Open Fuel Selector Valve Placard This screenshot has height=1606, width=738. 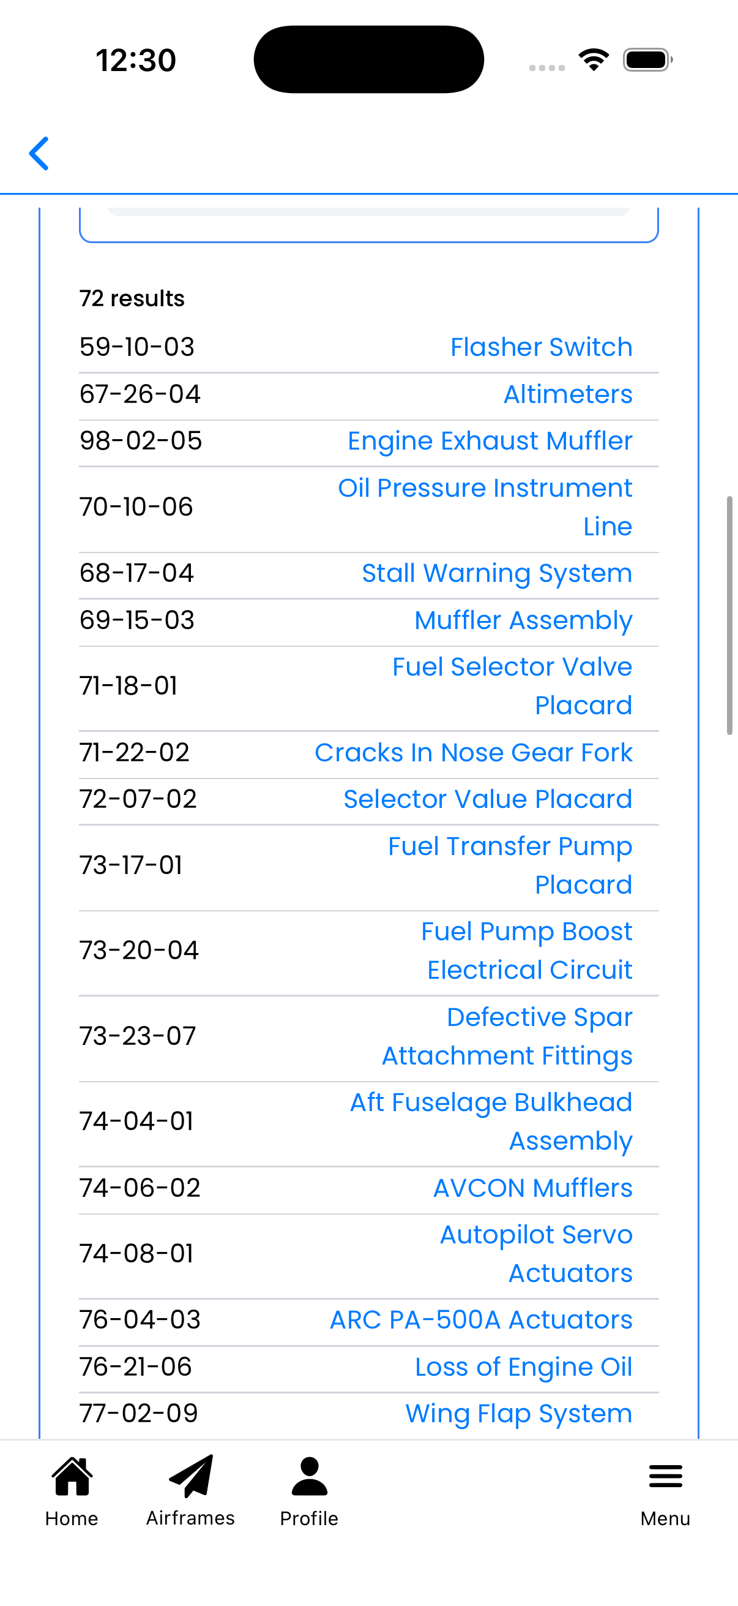pos(512,685)
